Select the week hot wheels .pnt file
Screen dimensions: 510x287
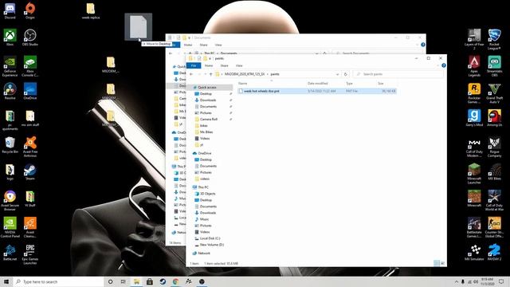pyautogui.click(x=317, y=91)
